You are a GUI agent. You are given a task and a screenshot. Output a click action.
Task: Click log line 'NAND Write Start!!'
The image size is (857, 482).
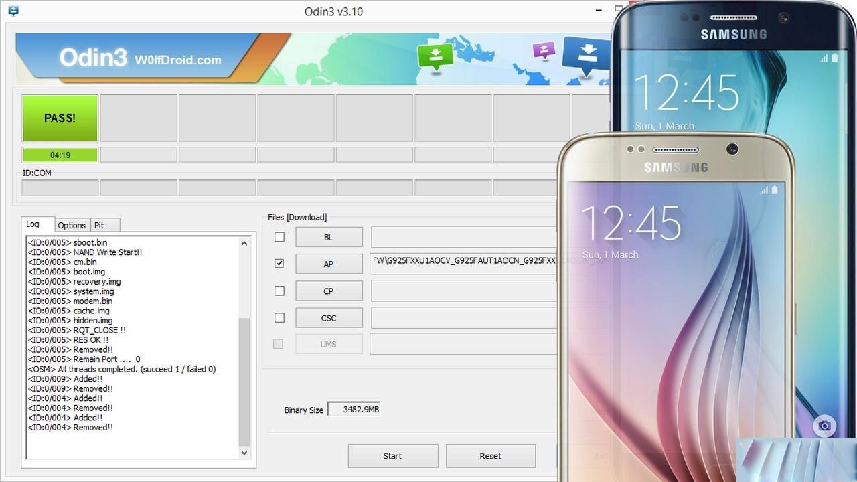[x=85, y=252]
